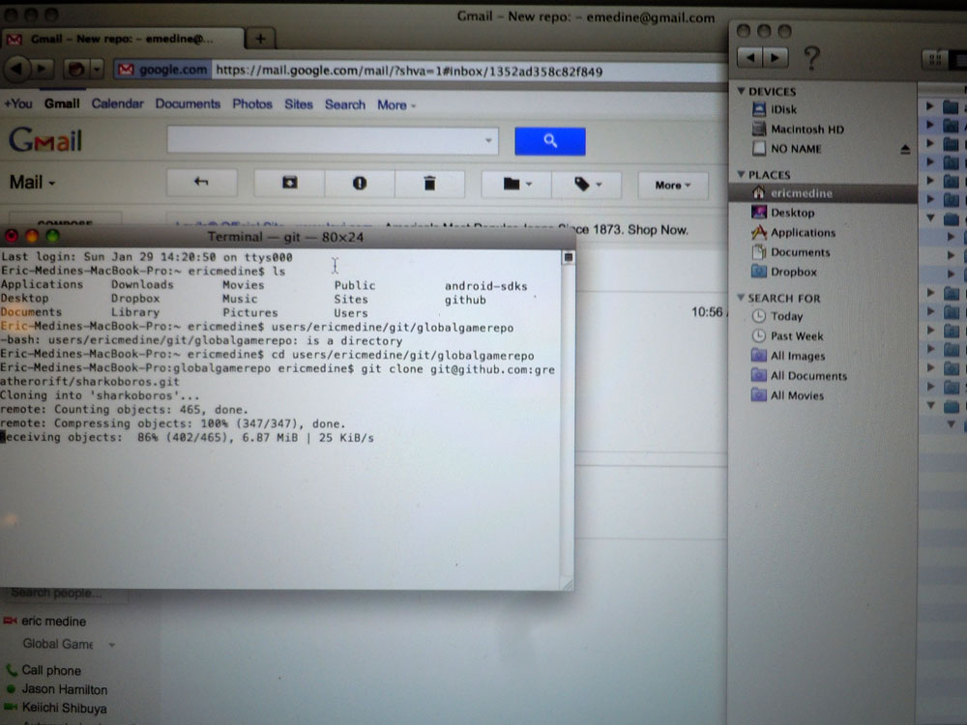The height and width of the screenshot is (725, 967).
Task: Click the Gmail logo
Action: point(45,140)
